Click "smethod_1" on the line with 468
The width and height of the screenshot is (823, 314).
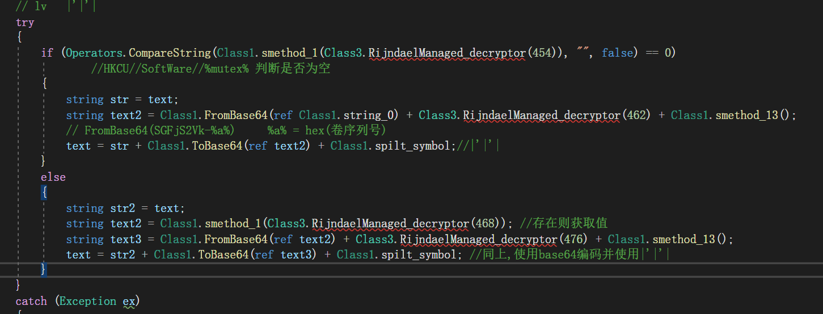pyautogui.click(x=233, y=223)
